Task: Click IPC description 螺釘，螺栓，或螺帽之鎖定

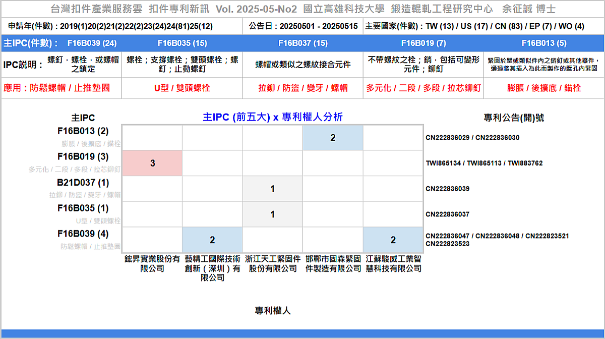Action: pos(83,65)
